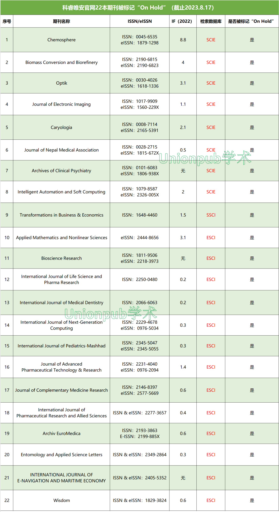Select Archives of Clinical Psychiatry cell
This screenshot has height=512, width=279.
(x=61, y=171)
